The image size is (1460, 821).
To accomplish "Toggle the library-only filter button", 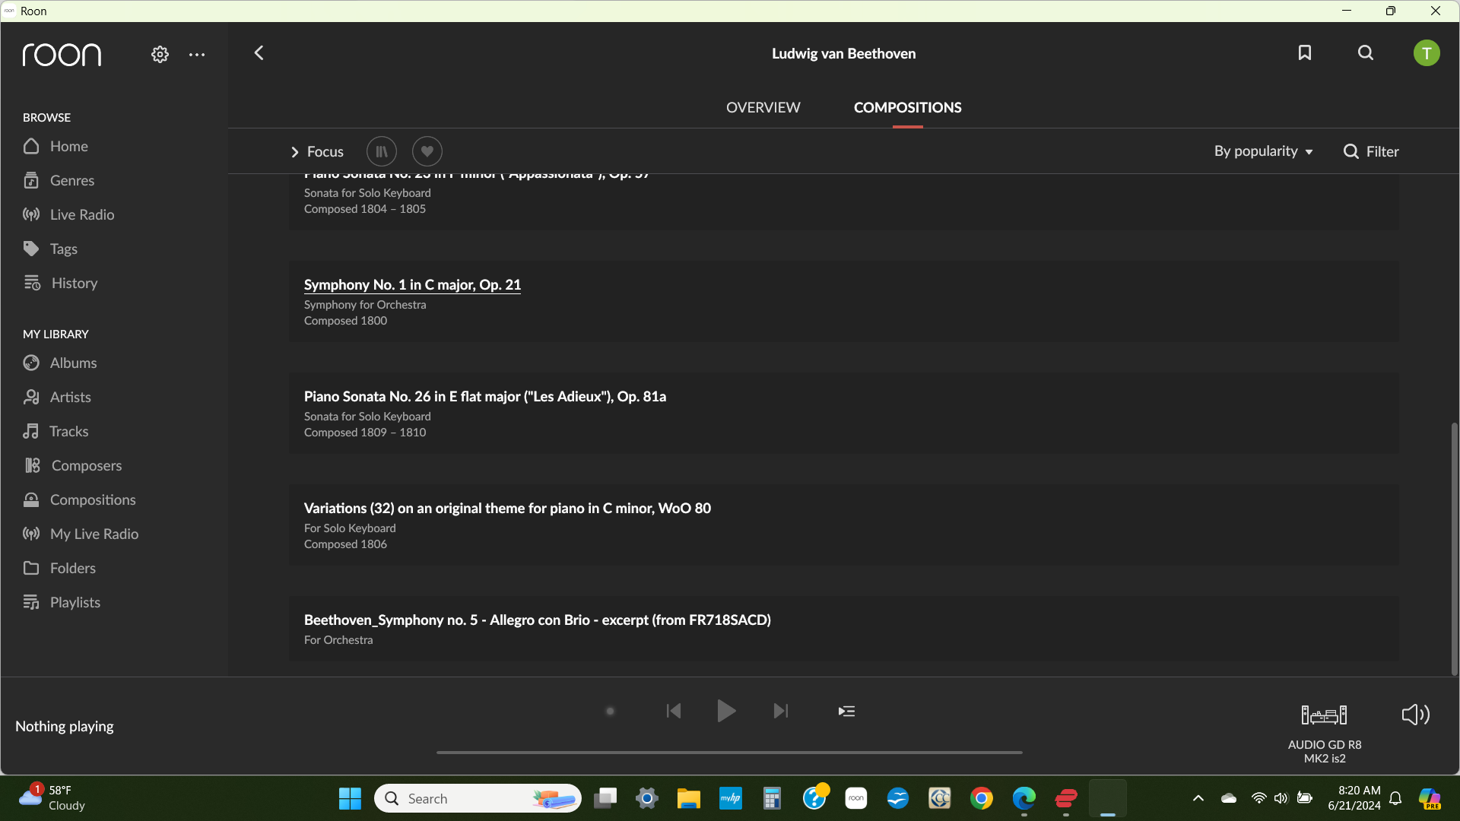I will pos(382,151).
